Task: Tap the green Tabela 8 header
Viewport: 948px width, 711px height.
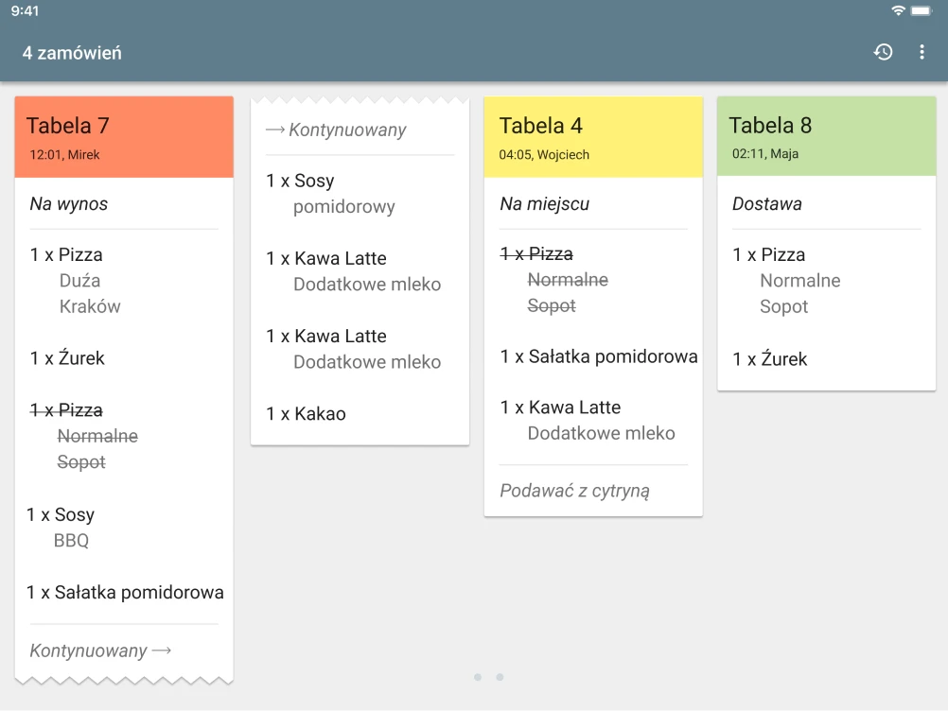Action: [827, 136]
